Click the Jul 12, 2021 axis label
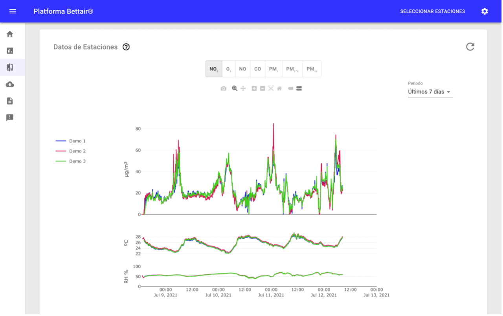Image resolution: width=503 pixels, height=316 pixels. pyautogui.click(x=324, y=295)
